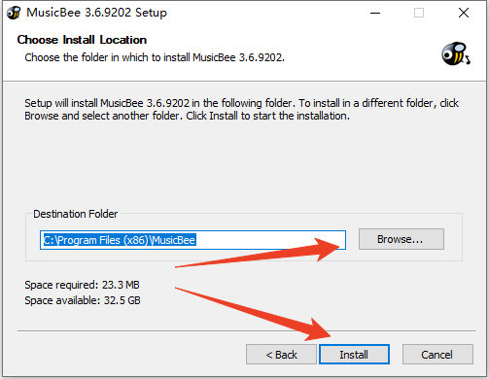This screenshot has height=379, width=489.
Task: Click the greyed-out maximize window button
Action: [419, 13]
